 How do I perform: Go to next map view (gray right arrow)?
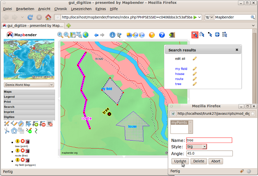(x=102, y=35)
